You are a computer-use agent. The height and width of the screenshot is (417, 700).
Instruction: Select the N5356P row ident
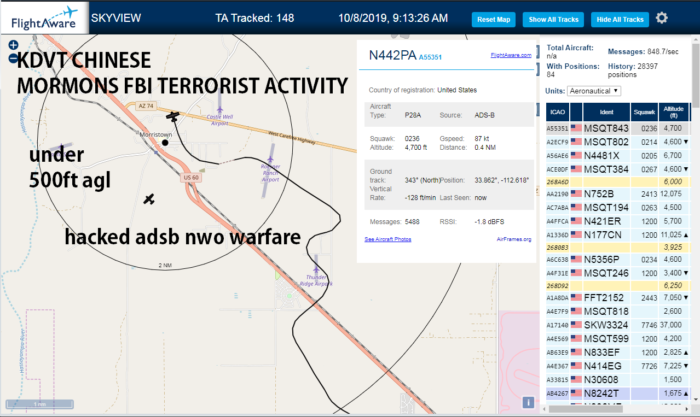point(601,260)
